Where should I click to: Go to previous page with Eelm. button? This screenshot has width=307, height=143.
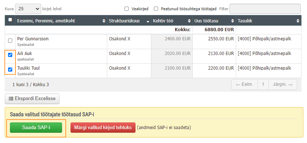(245, 84)
